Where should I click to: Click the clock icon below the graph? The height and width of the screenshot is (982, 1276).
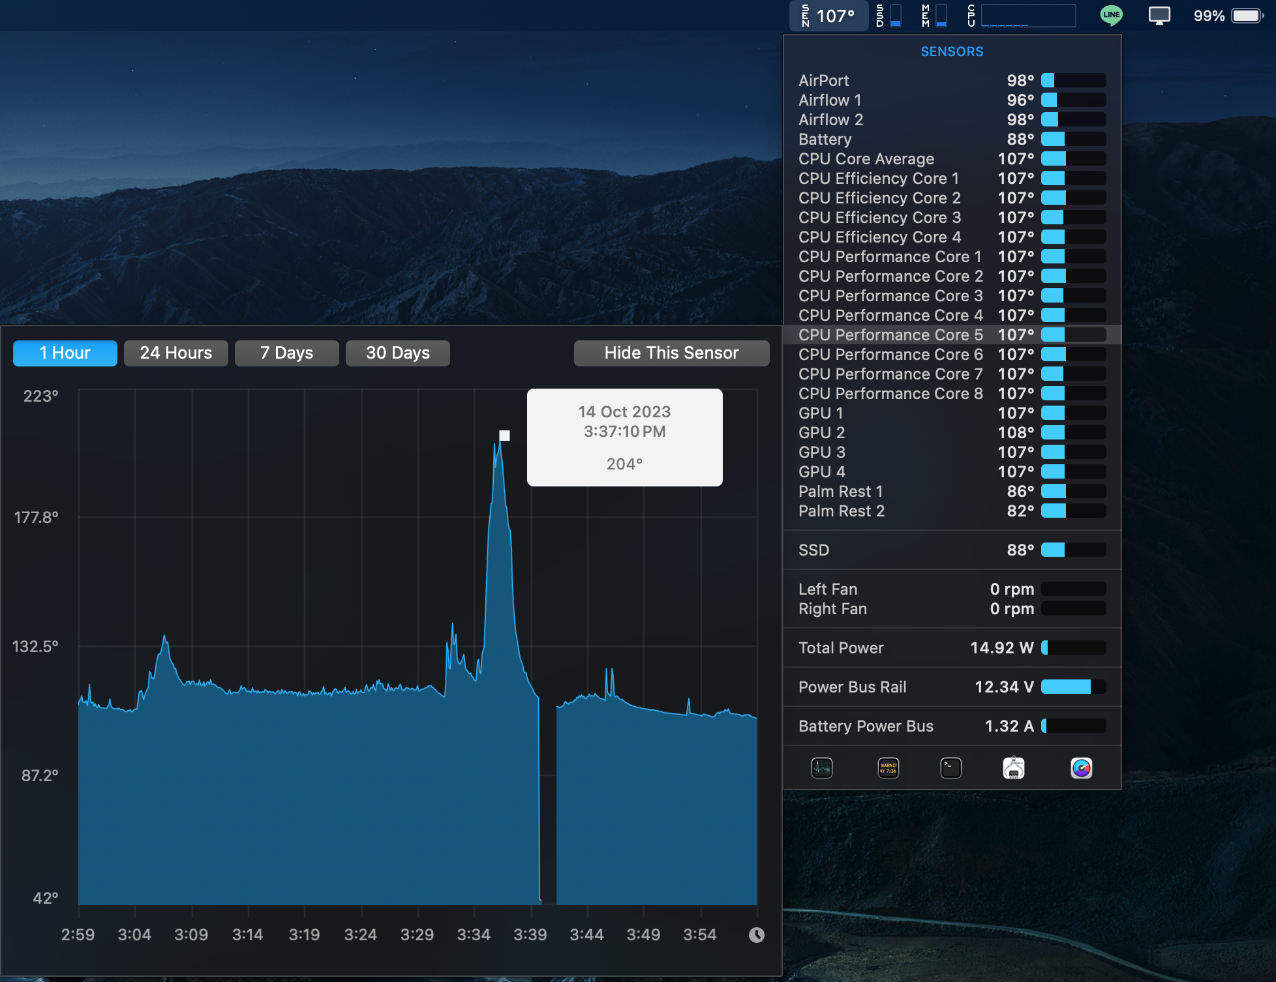pyautogui.click(x=756, y=935)
